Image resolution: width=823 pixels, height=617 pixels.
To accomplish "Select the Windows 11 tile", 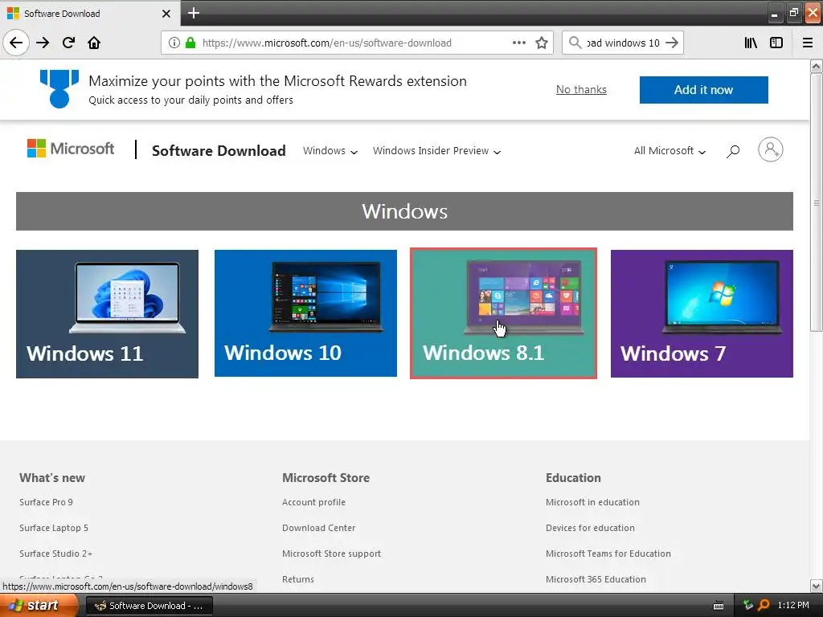I will [x=107, y=314].
